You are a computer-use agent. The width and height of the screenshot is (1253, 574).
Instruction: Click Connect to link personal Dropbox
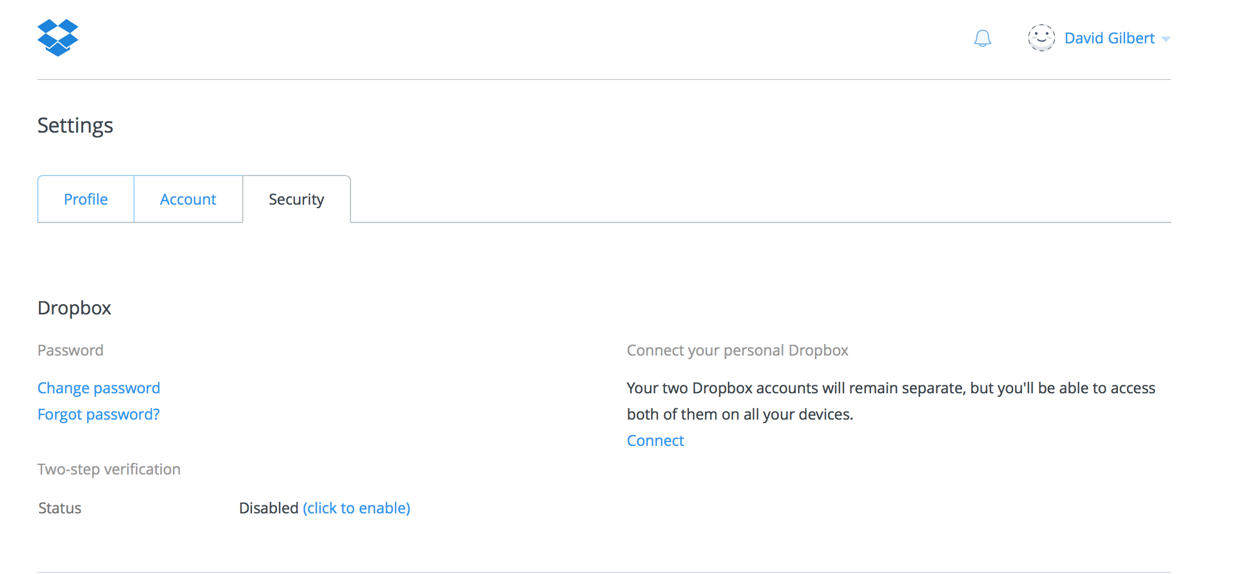pyautogui.click(x=655, y=441)
